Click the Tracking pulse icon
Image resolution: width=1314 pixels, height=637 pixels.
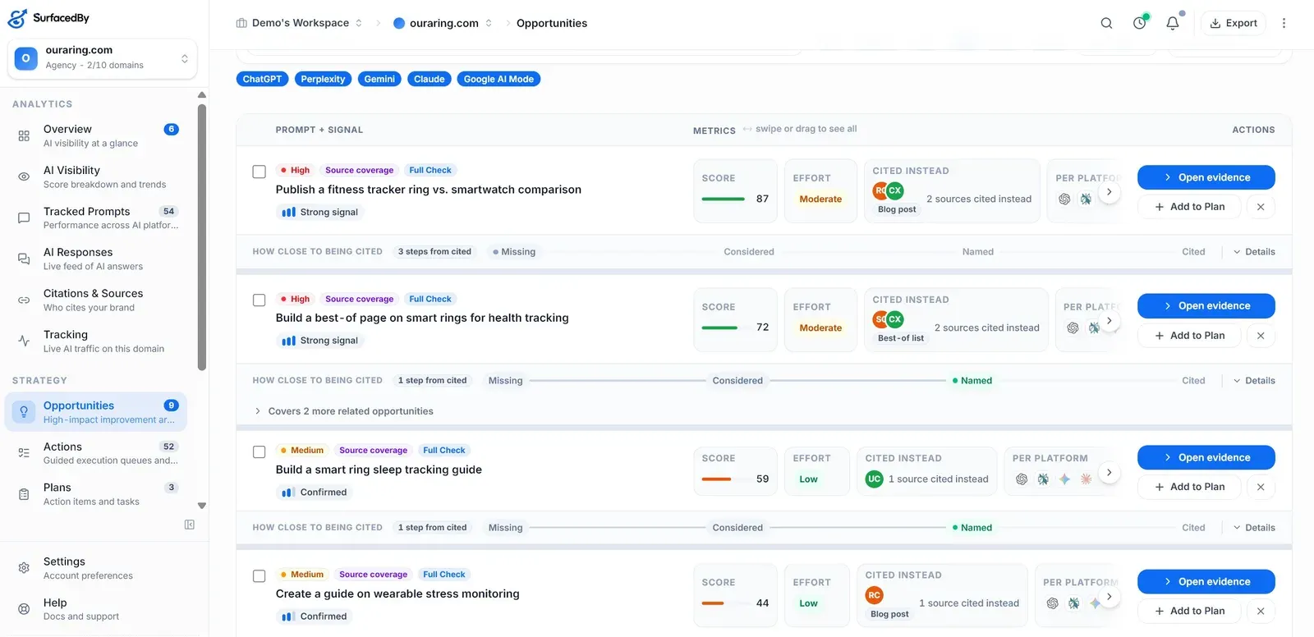coord(24,341)
